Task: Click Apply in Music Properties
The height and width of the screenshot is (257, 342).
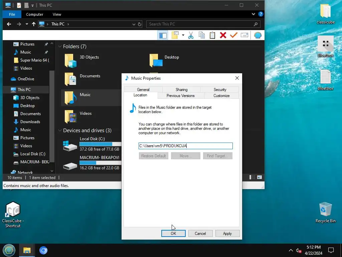Action: 227,233
